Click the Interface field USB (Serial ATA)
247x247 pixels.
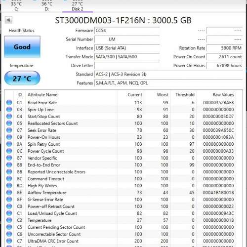click(127, 48)
